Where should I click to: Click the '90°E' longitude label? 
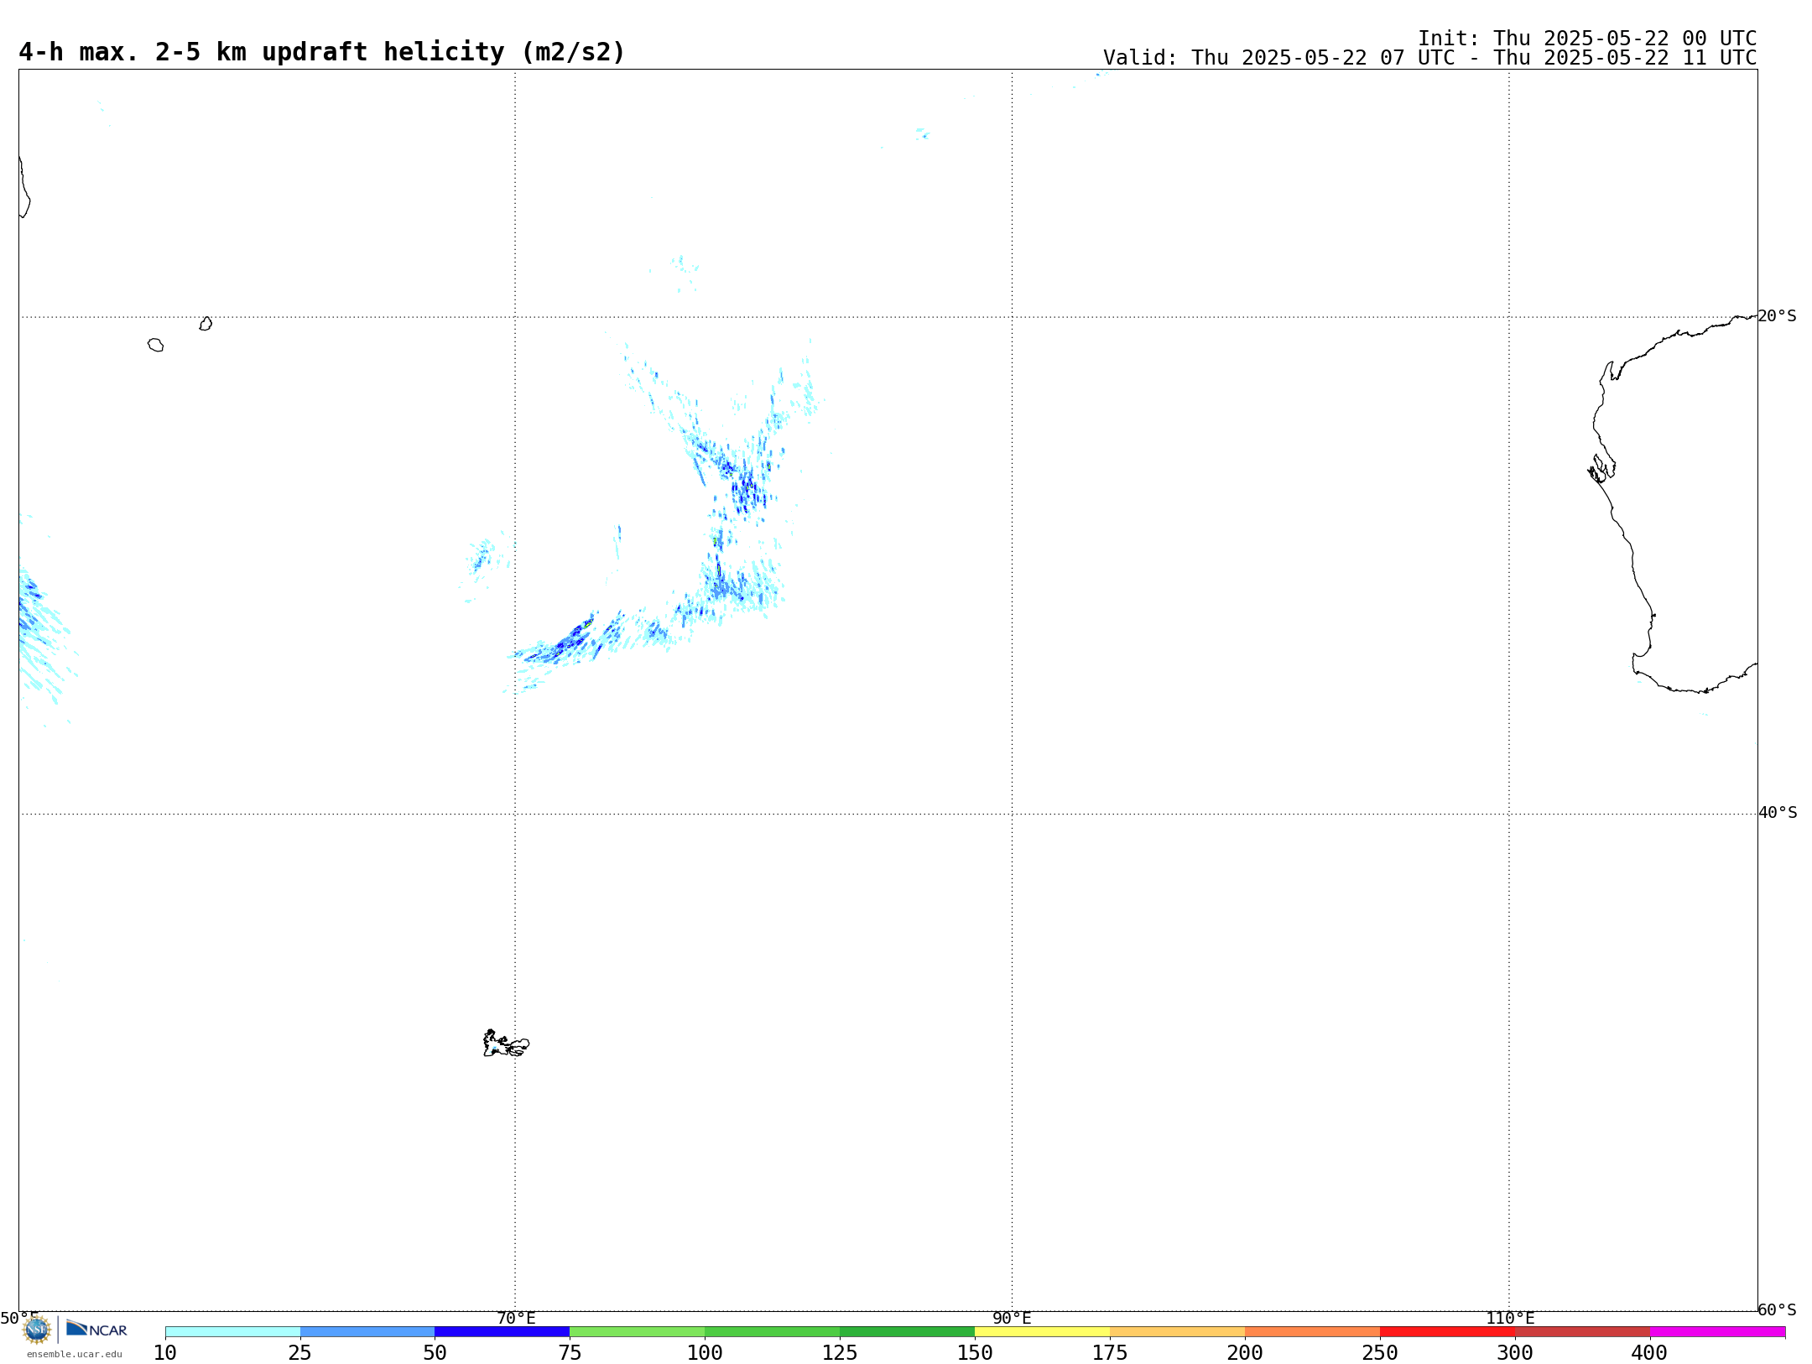(x=1012, y=1318)
